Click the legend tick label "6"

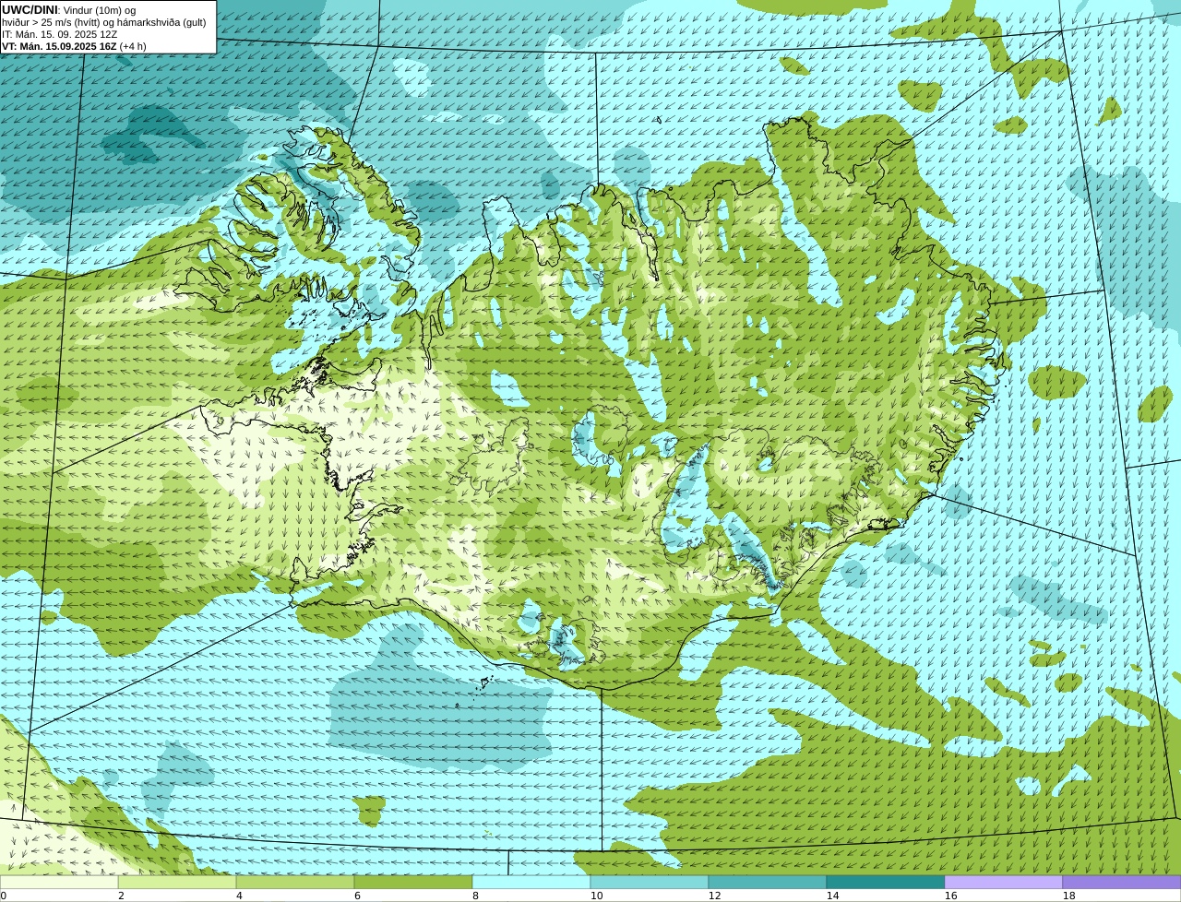coord(357,896)
